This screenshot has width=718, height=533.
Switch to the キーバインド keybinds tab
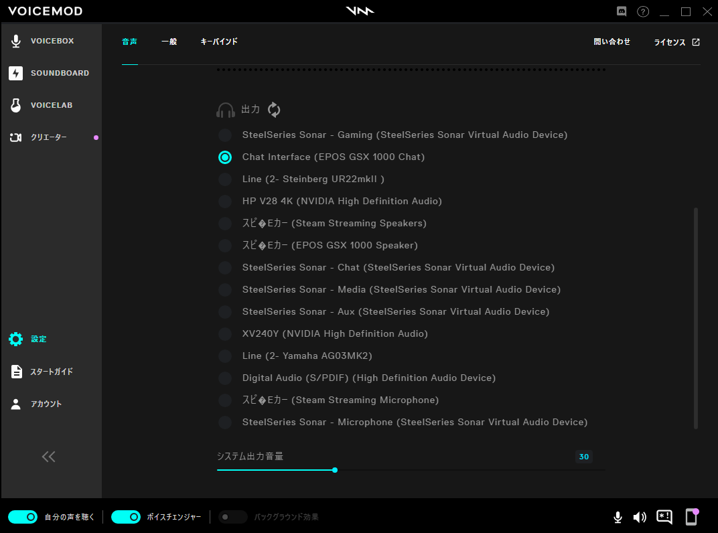219,42
